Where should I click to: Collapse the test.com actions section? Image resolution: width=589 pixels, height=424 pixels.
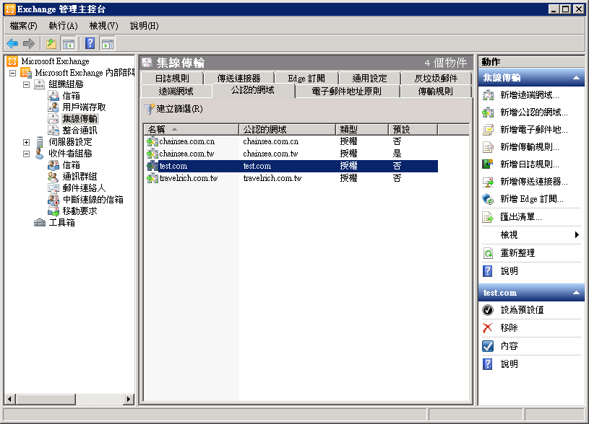[576, 293]
